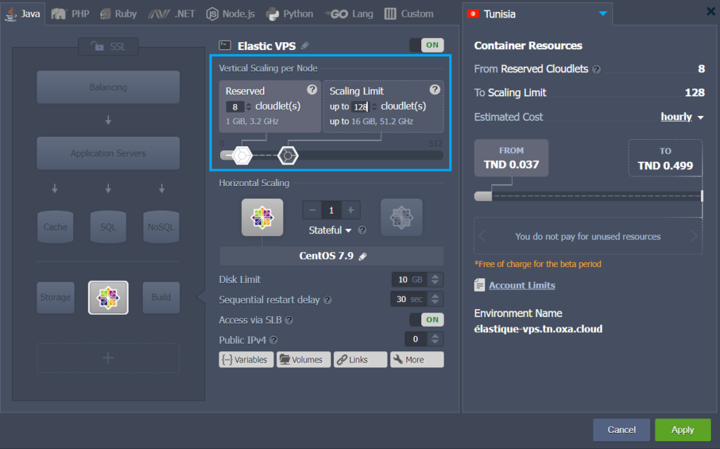Screen dimensions: 720x449
Task: Click help icon beside Sequential restart delay
Action: 328,300
